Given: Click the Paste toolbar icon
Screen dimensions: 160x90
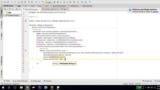Looking at the screenshot, I should 25,2.
